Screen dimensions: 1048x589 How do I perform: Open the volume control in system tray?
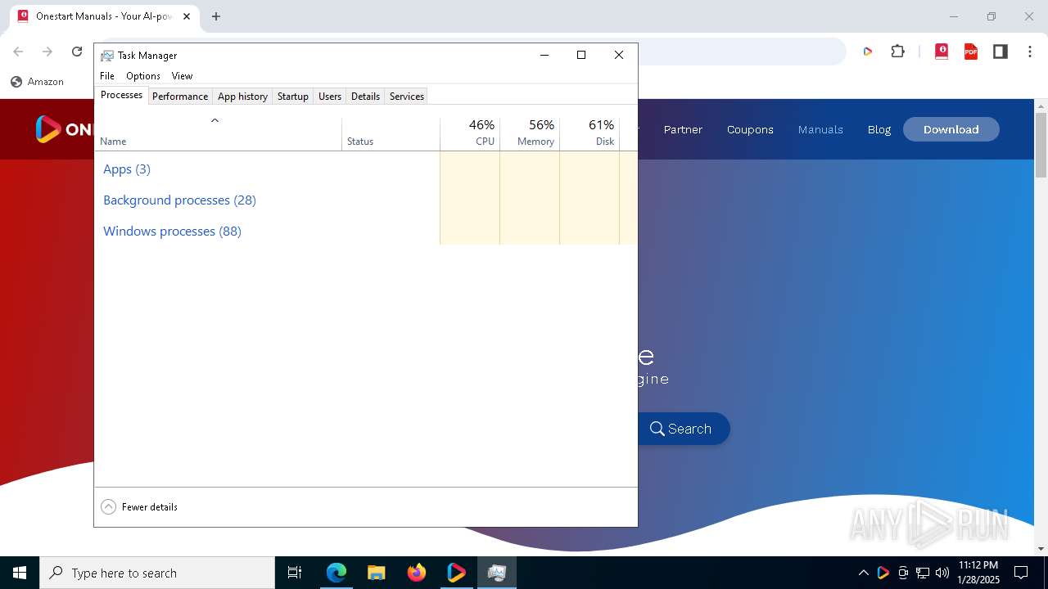coord(942,573)
